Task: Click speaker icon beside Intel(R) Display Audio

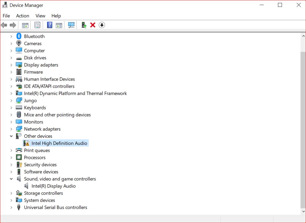Action: click(x=26, y=186)
